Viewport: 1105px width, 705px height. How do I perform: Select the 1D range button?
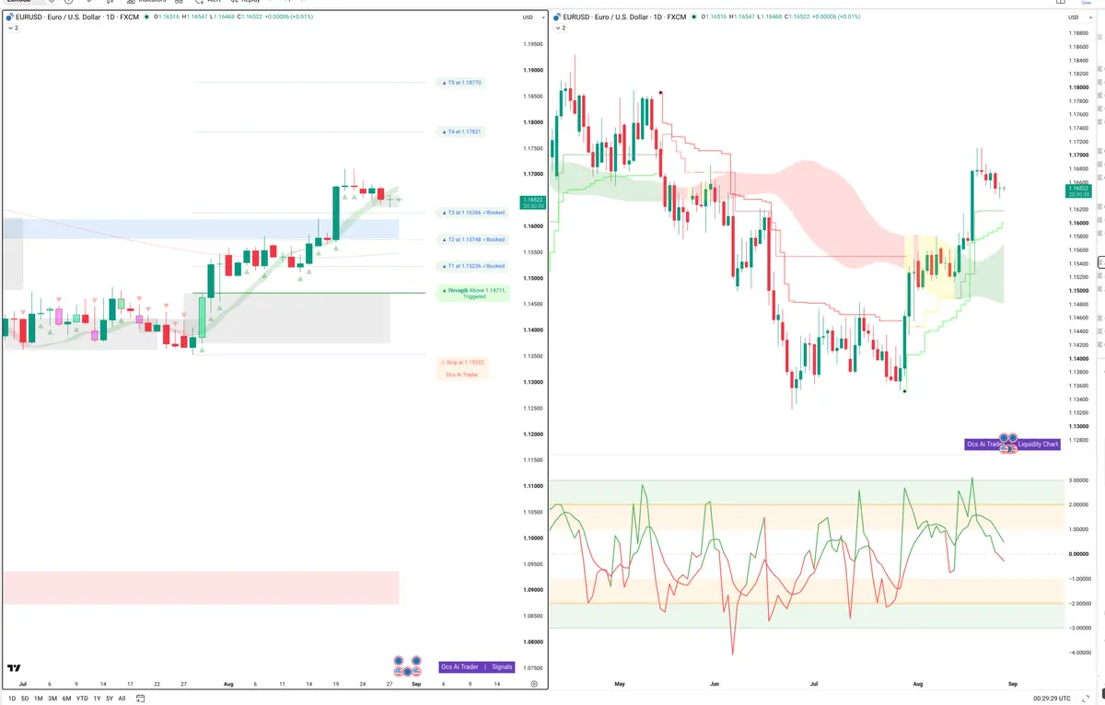(x=12, y=699)
